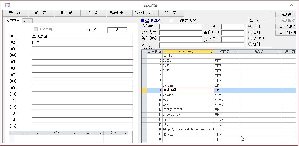Screen dimensions: 299x146
Task: Click the row selector for record 8
Action: [x=144, y=90]
